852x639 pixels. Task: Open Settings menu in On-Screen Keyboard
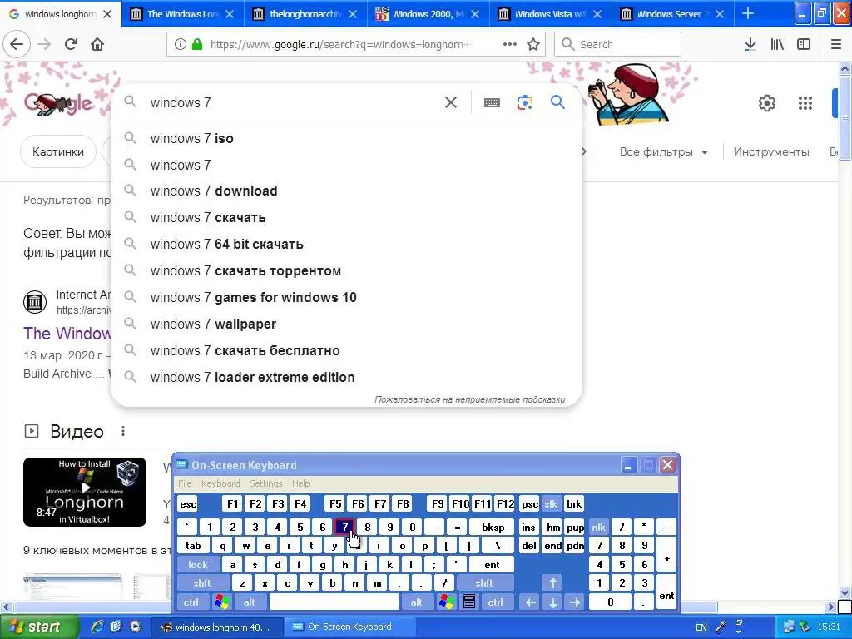pos(265,483)
